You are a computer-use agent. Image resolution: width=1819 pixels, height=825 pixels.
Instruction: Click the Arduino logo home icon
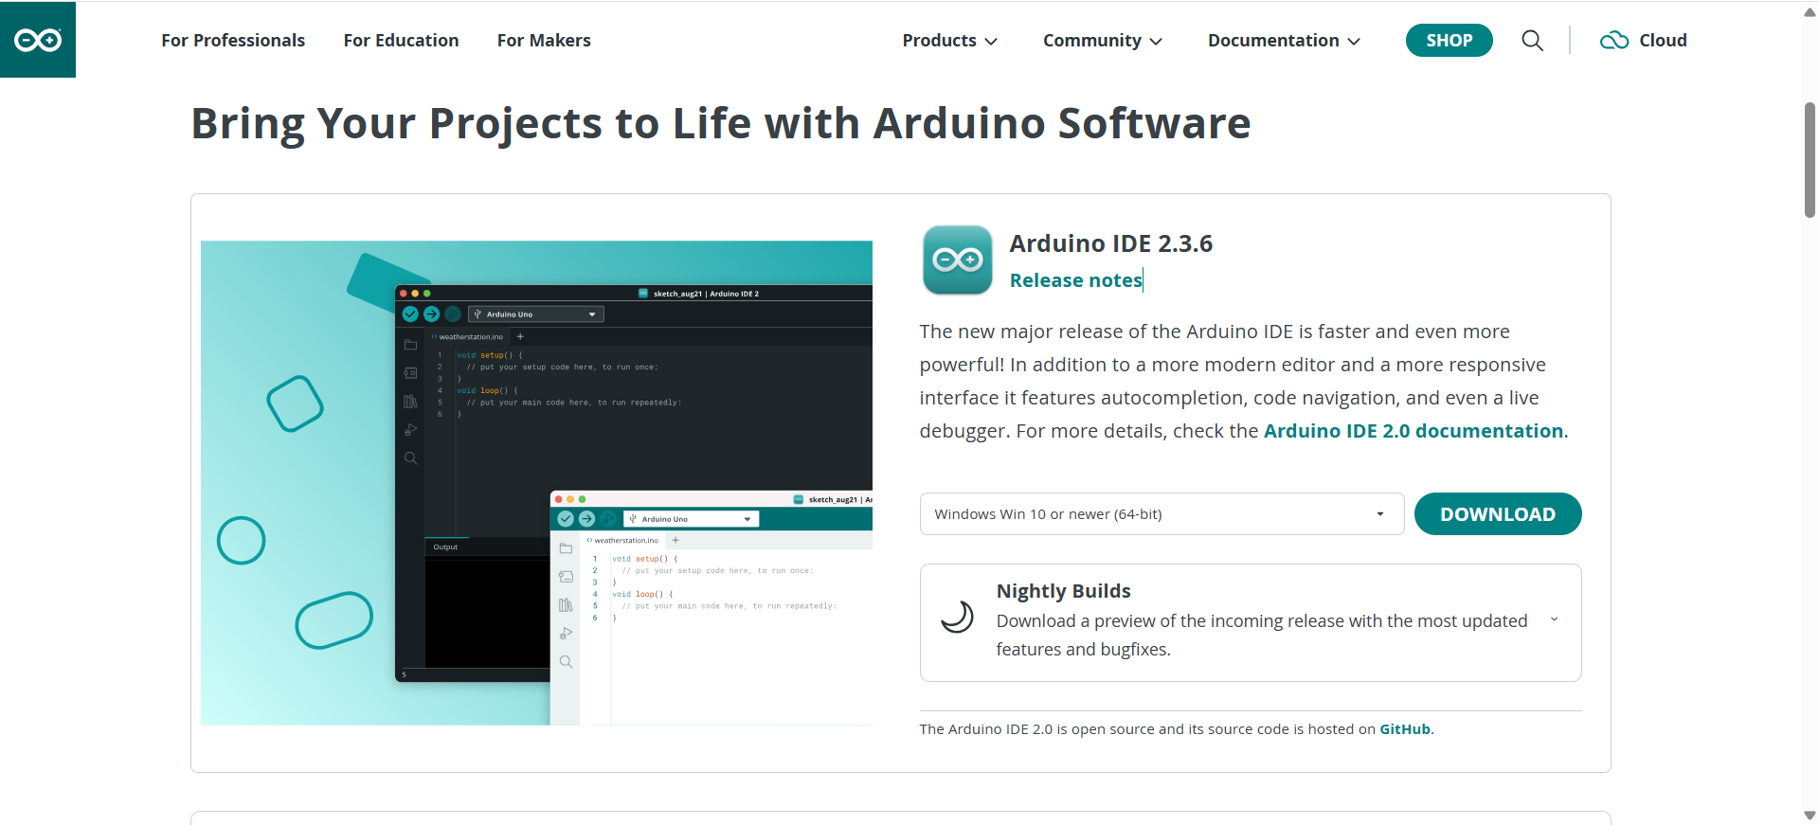tap(38, 40)
